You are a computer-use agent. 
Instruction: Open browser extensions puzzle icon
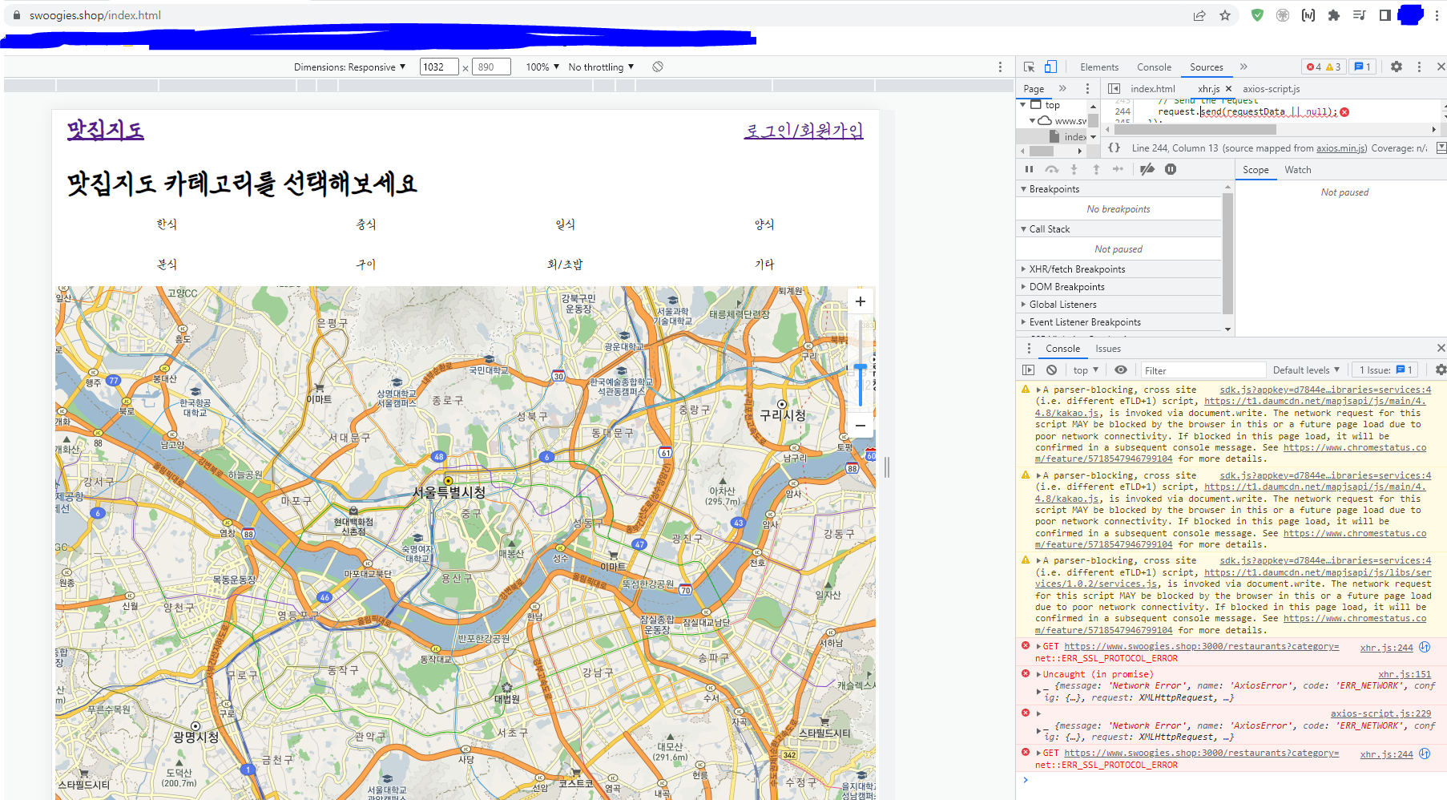point(1334,15)
